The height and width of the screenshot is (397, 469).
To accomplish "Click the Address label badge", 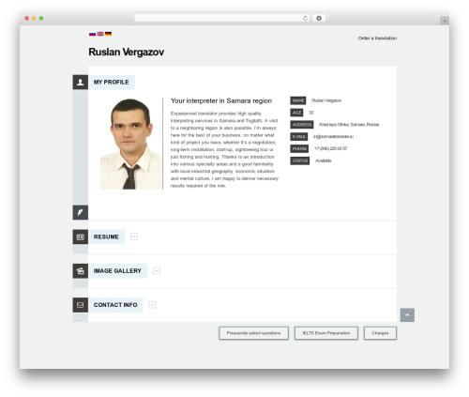I will point(302,125).
